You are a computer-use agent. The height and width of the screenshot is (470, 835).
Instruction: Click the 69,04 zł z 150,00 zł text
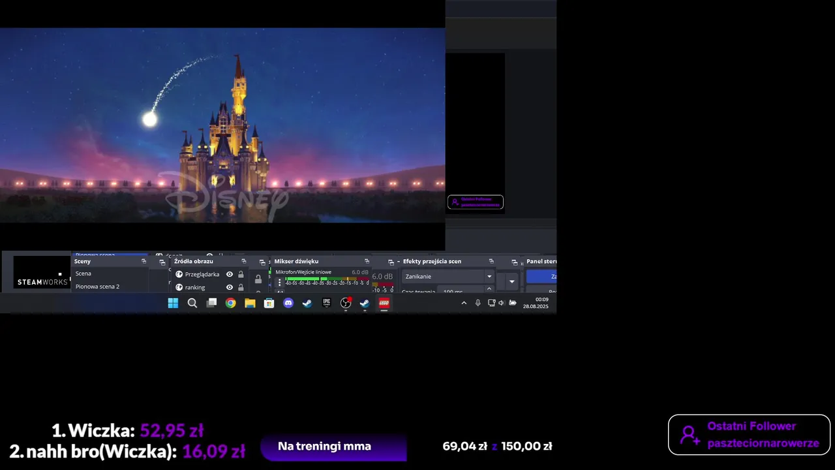click(x=497, y=446)
